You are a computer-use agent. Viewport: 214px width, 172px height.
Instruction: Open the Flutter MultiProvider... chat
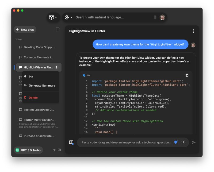(39, 123)
